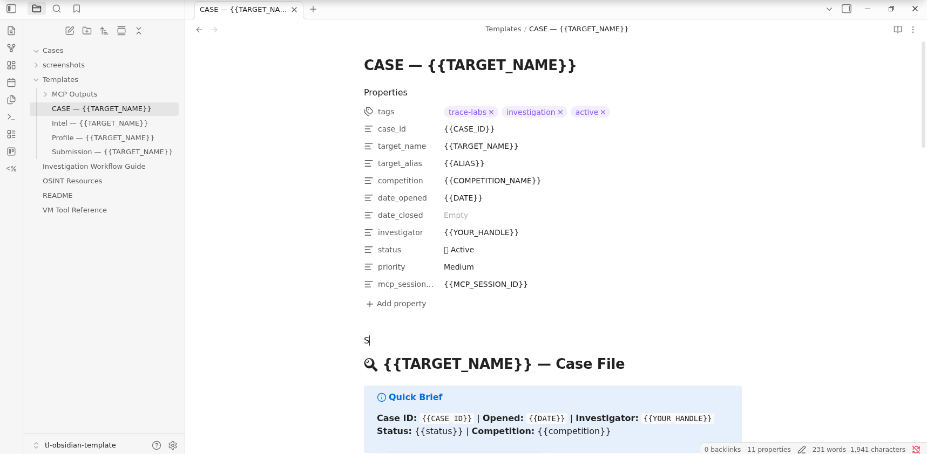The image size is (927, 454).
Task: Expand the MCP Outputs folder
Action: click(x=45, y=94)
